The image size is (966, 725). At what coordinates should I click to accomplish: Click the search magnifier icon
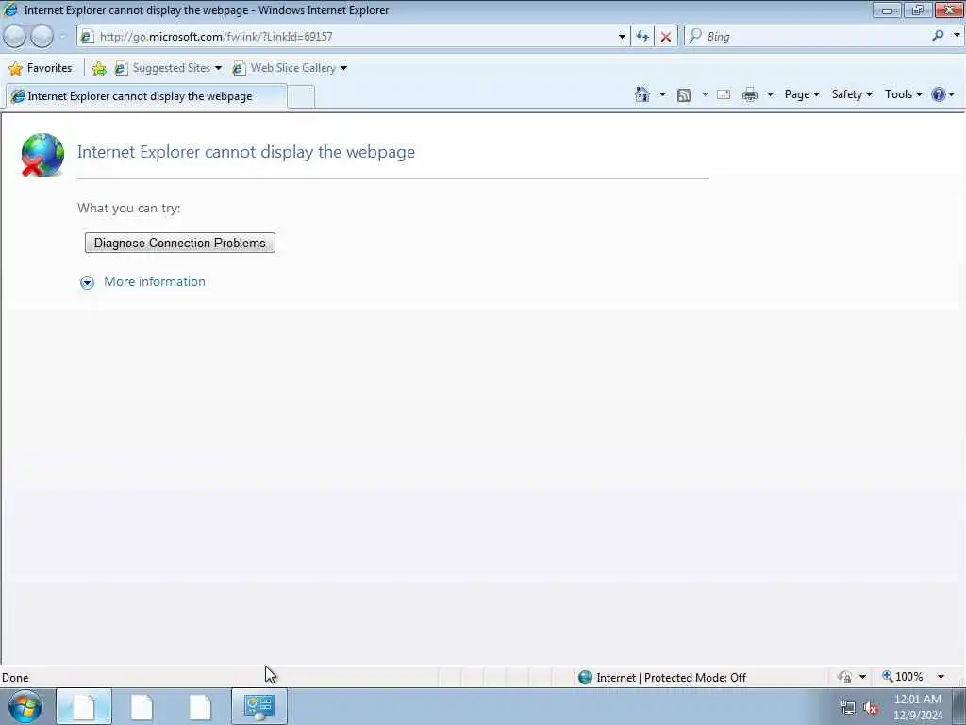pyautogui.click(x=938, y=36)
